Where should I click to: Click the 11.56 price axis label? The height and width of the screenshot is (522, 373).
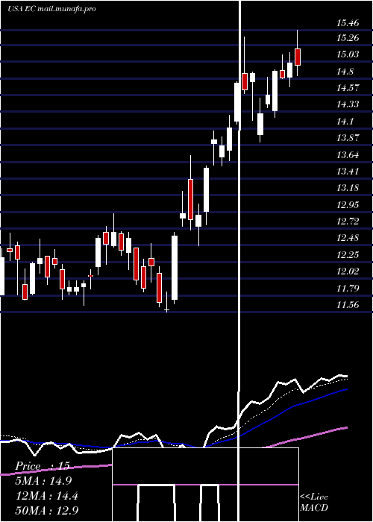(x=348, y=304)
